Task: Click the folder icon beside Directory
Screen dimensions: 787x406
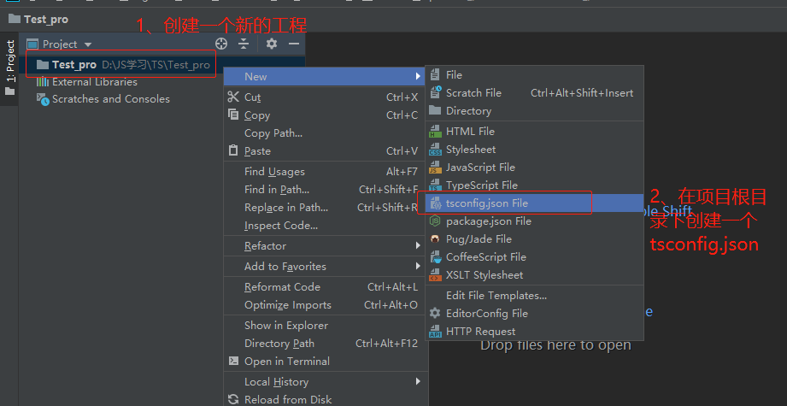Action: pyautogui.click(x=435, y=110)
